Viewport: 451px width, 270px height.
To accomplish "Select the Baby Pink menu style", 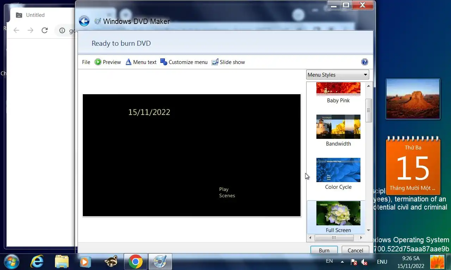I will [x=338, y=93].
